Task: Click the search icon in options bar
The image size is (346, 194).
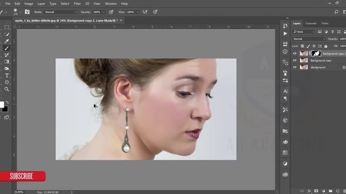Action: (336, 12)
